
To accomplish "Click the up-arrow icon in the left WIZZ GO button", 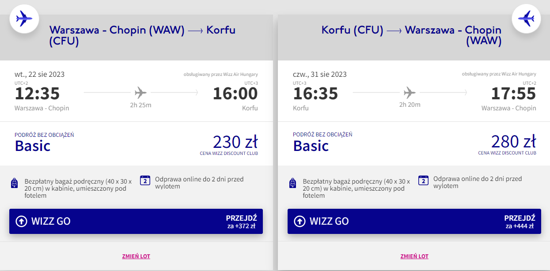I will tap(22, 221).
